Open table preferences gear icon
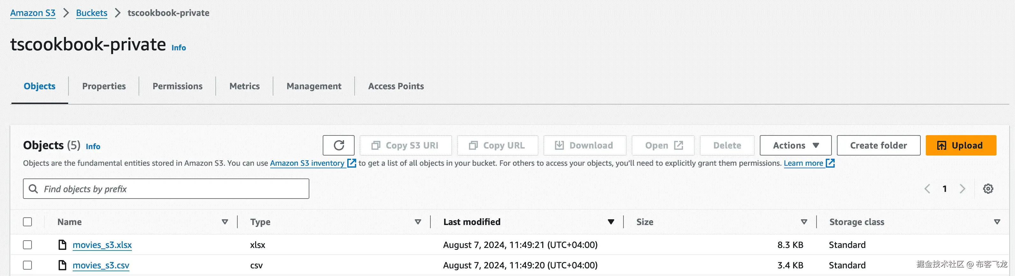The image size is (1015, 276). tap(988, 189)
